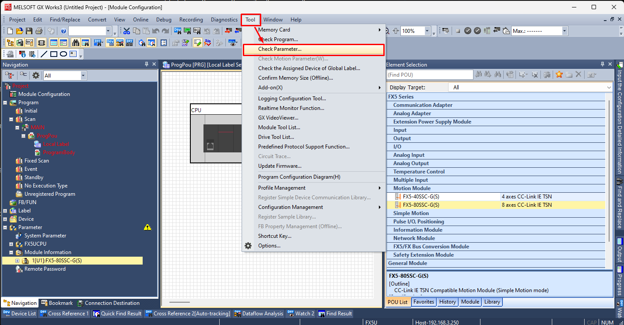Image resolution: width=624 pixels, height=325 pixels.
Task: Pin the Navigation panel with pushpin icon
Action: tap(147, 64)
